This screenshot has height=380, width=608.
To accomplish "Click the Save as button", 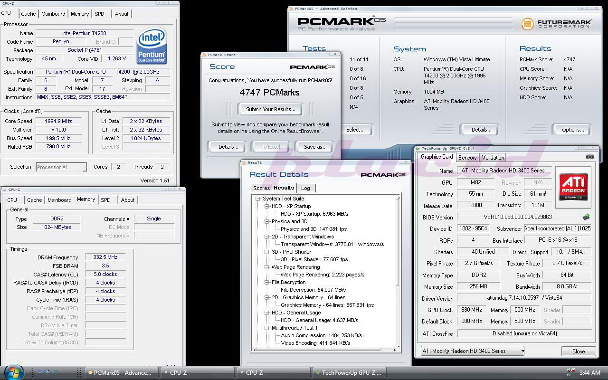I will coord(315,147).
